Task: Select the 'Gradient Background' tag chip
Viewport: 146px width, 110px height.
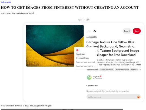Action: (x=107, y=70)
